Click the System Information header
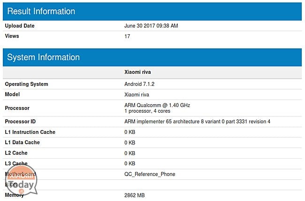The image size is (305, 201). [152, 57]
